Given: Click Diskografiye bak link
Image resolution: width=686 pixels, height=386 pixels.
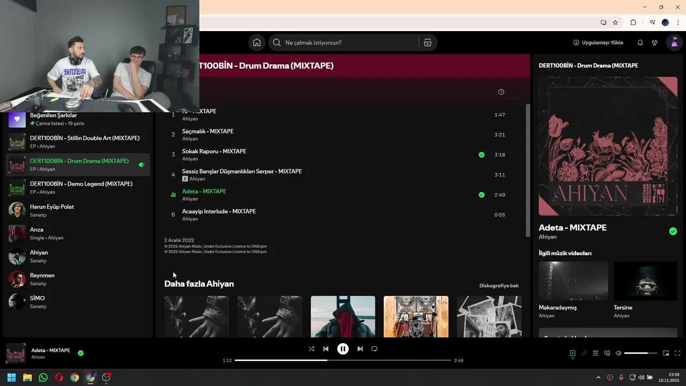Looking at the screenshot, I should 499,286.
